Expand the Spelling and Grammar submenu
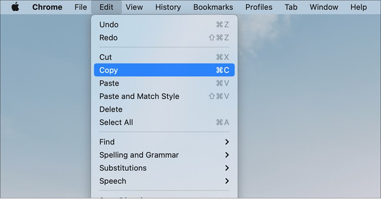 (x=164, y=155)
